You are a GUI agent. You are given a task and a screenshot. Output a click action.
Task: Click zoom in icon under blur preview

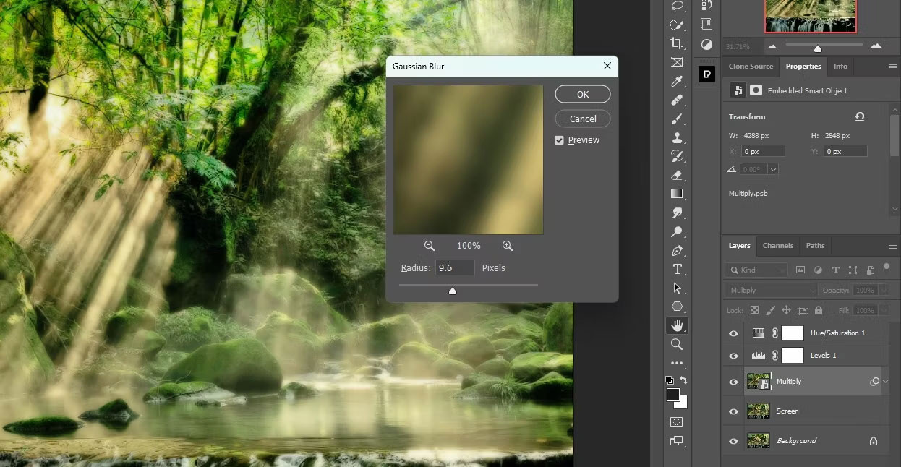[x=508, y=246]
